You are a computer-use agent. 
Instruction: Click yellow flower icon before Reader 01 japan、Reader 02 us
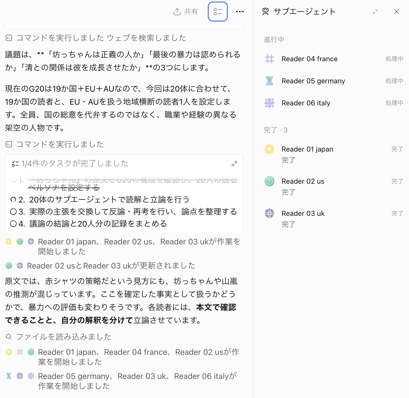point(9,242)
